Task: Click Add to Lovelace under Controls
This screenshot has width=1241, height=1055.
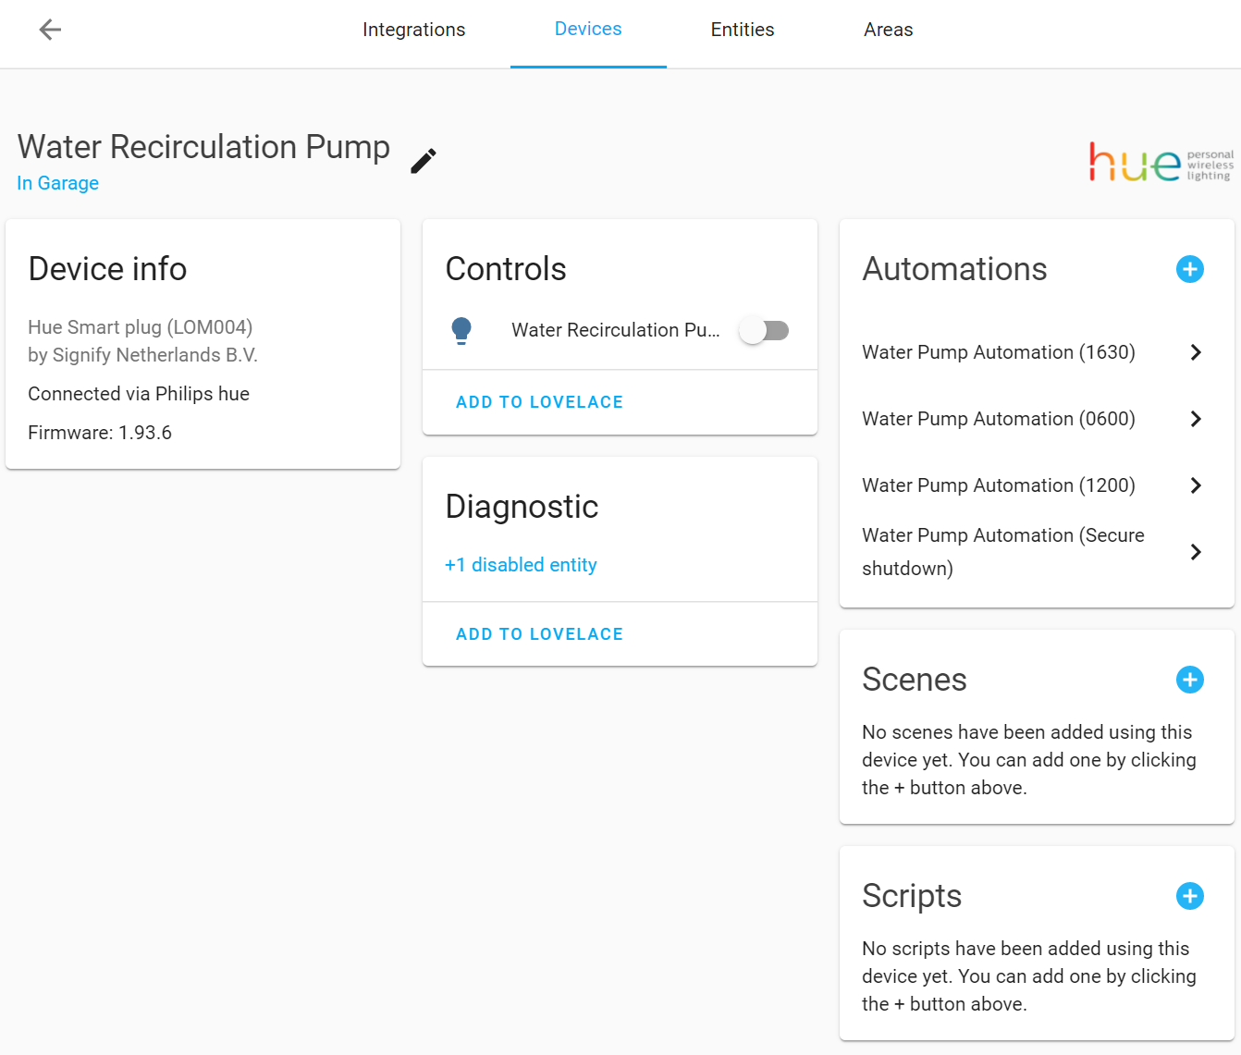Action: [539, 402]
